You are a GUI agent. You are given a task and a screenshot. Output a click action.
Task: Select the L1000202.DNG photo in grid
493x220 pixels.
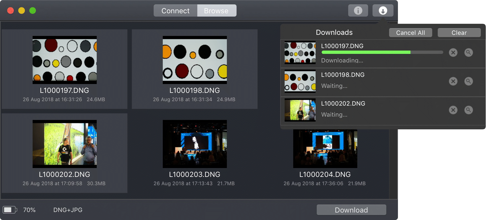pyautogui.click(x=65, y=144)
